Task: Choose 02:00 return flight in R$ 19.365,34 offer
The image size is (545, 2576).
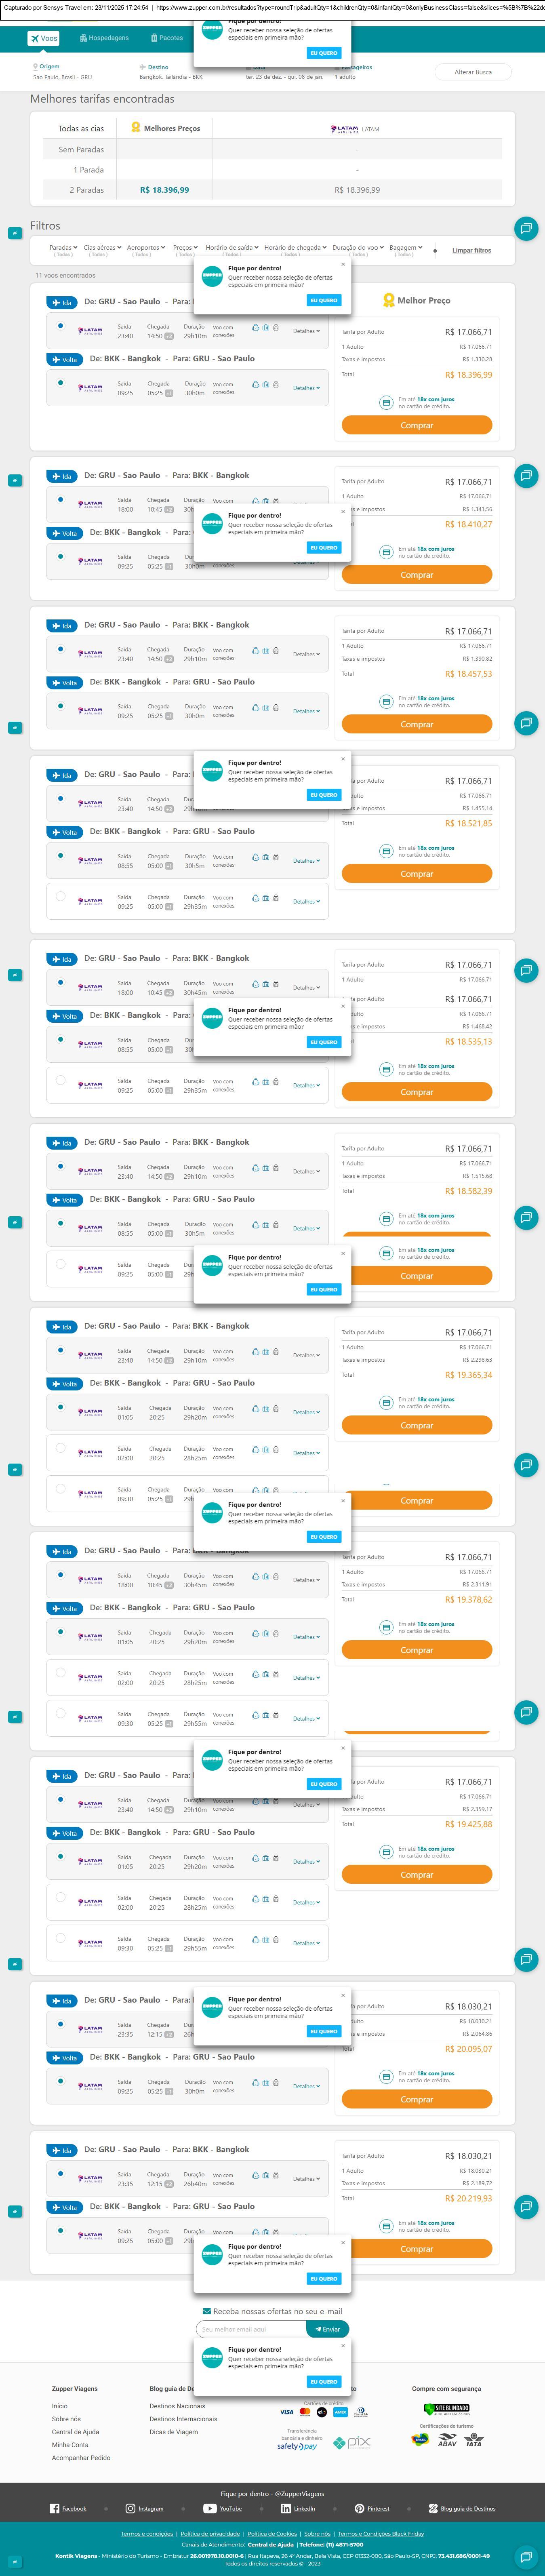Action: click(61, 1448)
